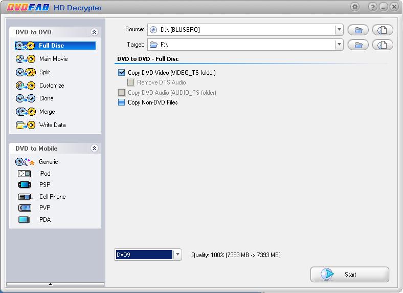Screen dimensions: 403x293
Task: Click the DVD to DVD section header
Action: 55,32
